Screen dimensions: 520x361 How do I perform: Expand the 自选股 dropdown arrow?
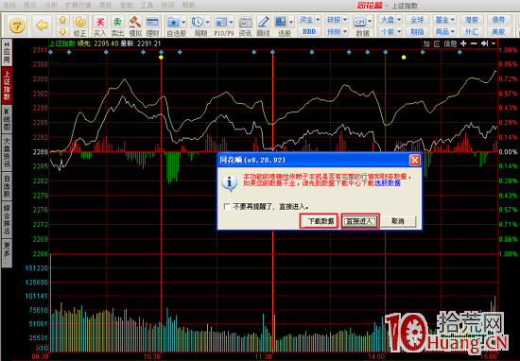click(183, 23)
